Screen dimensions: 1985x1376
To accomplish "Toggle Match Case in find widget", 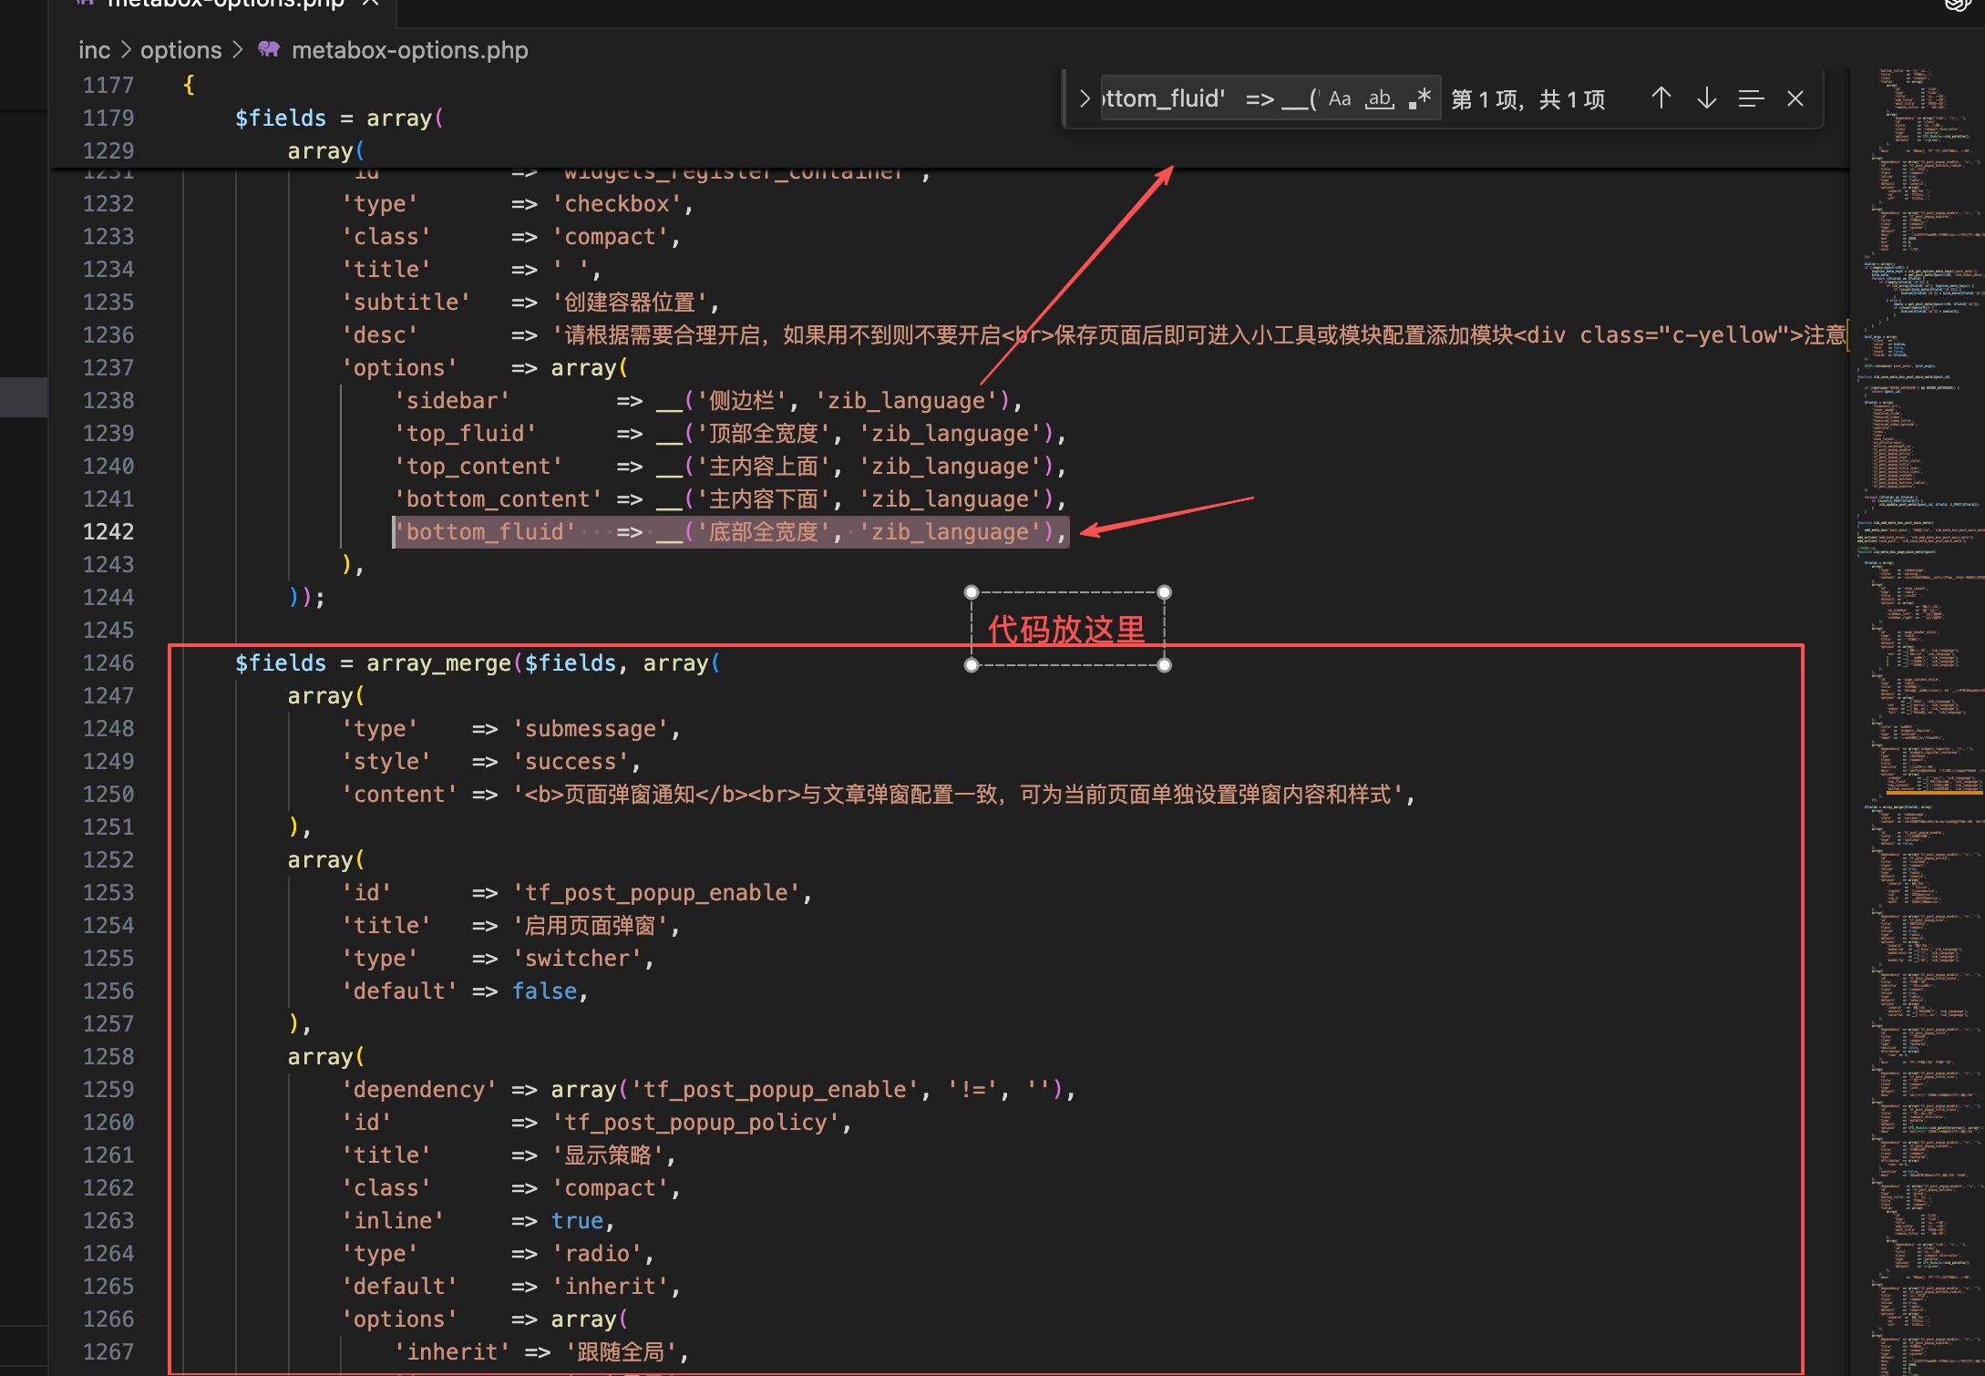I will click(x=1340, y=98).
